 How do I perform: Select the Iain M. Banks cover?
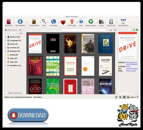pyautogui.click(x=105, y=86)
